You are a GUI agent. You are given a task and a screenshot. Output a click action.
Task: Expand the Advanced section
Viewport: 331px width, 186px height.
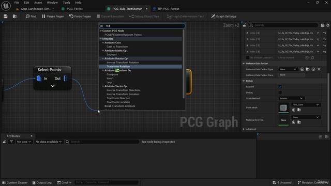244,129
